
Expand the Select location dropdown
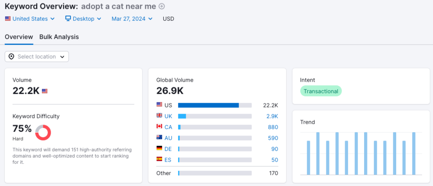point(37,57)
